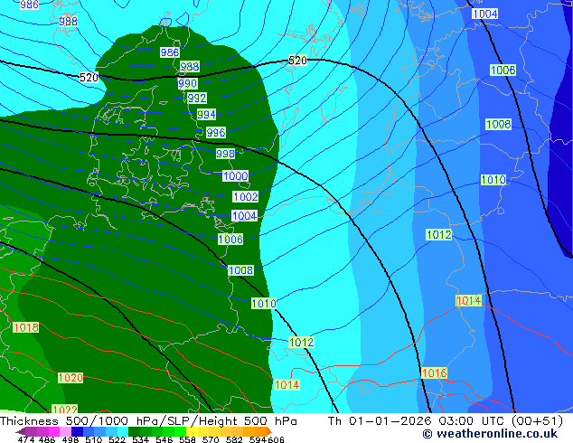573x443 pixels.
Task: Click the 522 legend value
Action: coord(117,439)
